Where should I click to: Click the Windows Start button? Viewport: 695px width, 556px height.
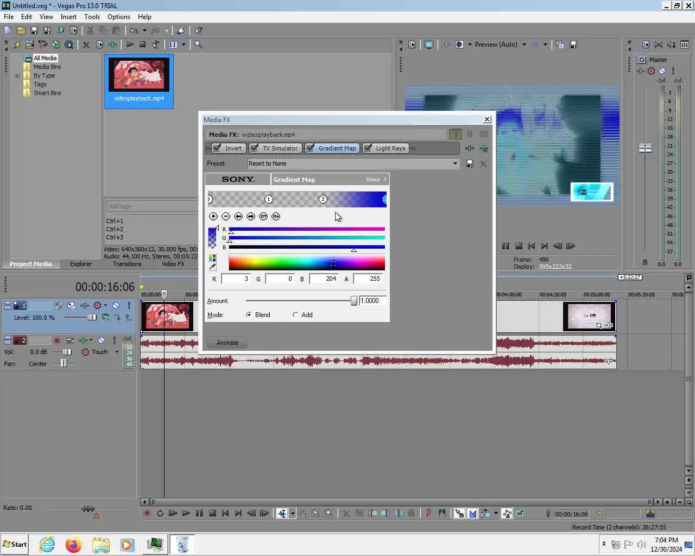tap(15, 544)
